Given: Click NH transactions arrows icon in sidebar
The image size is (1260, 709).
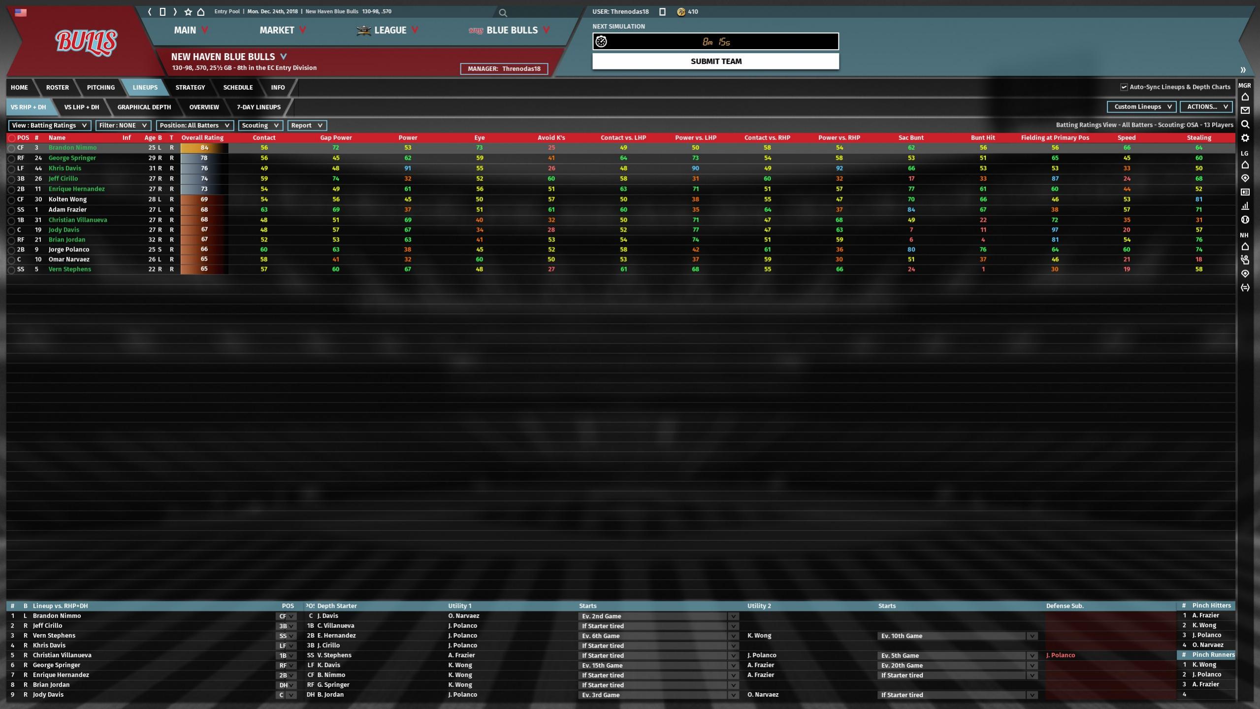Looking at the screenshot, I should click(1245, 287).
